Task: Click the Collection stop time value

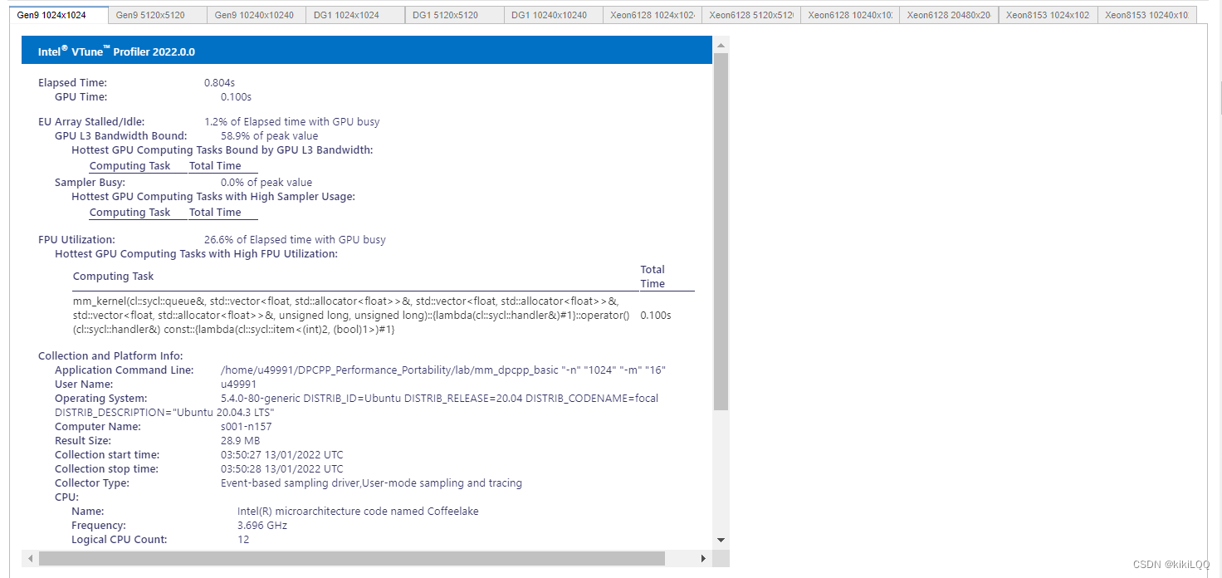Action: tap(281, 468)
